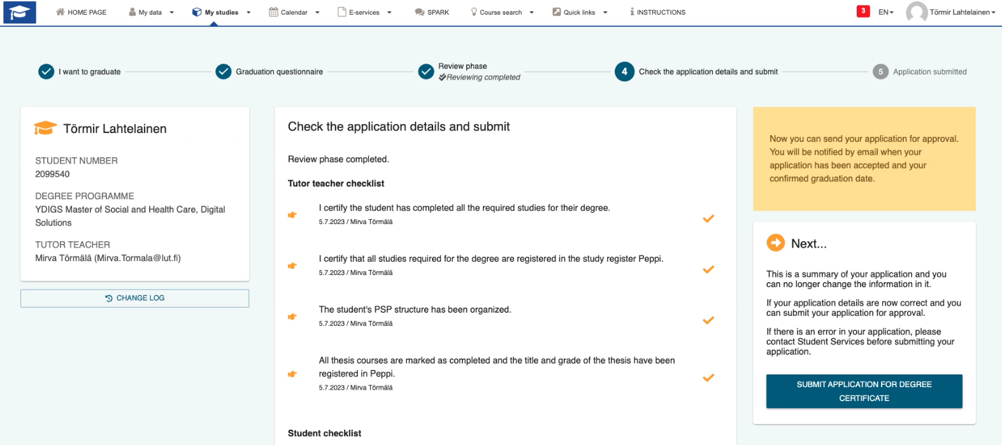Toggle the checkmark for Peppi study register item
Viewport: 1002px width, 445px height.
tap(708, 269)
